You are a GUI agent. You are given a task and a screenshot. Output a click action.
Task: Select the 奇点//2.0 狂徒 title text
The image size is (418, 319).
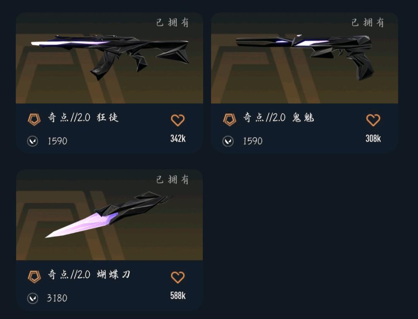click(x=83, y=117)
